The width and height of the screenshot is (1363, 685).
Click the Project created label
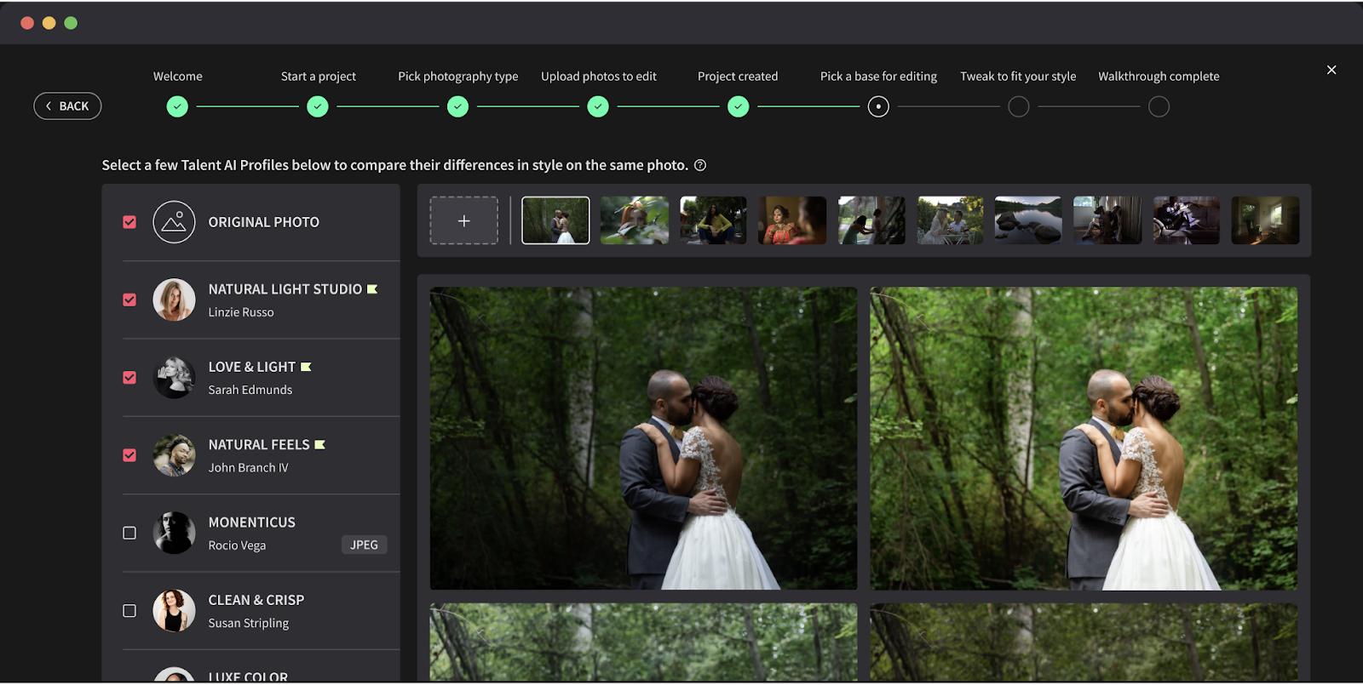738,77
